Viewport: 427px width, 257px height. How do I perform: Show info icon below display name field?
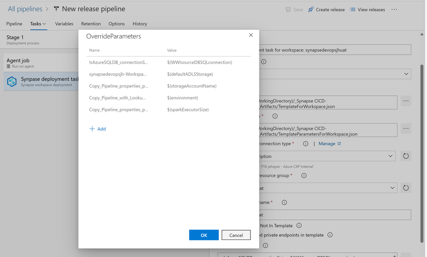click(264, 61)
